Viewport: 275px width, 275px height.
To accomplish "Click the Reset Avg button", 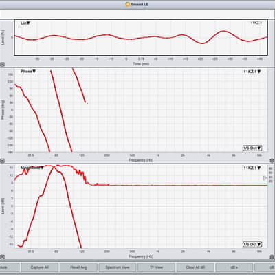I will (78, 267).
